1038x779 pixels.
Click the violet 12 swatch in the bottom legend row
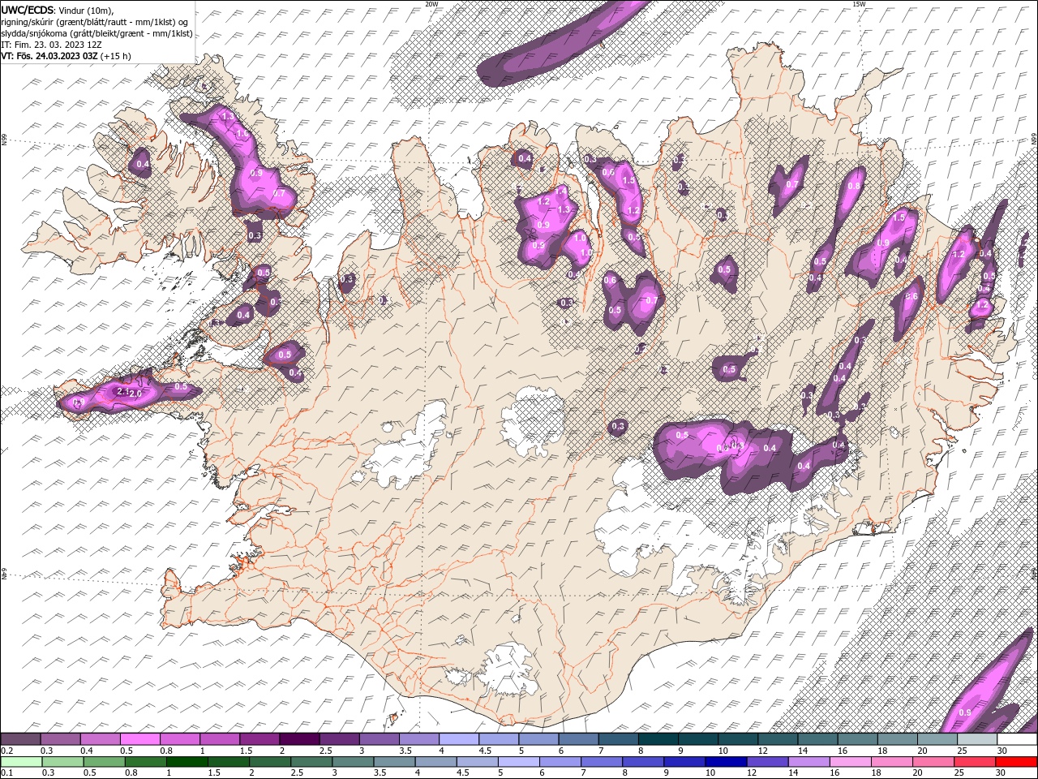tap(766, 762)
